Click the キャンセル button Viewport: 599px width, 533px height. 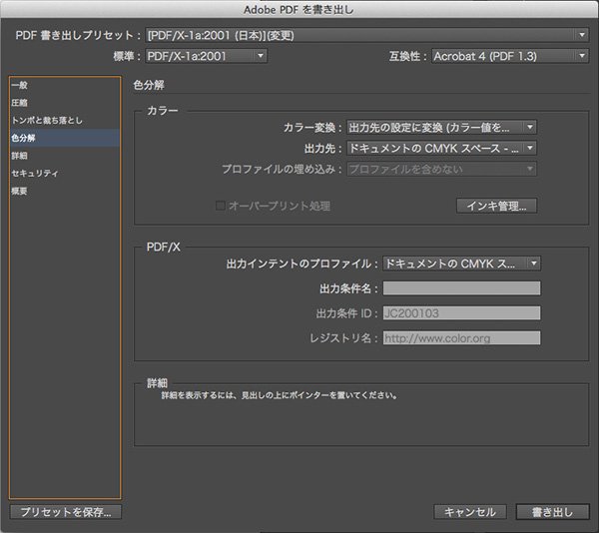tap(470, 512)
